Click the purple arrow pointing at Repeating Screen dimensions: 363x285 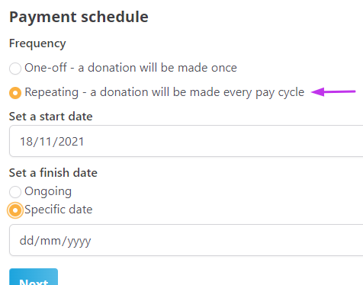(x=333, y=91)
